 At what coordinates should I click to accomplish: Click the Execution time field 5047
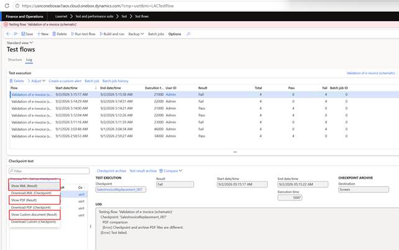[x=290, y=197]
